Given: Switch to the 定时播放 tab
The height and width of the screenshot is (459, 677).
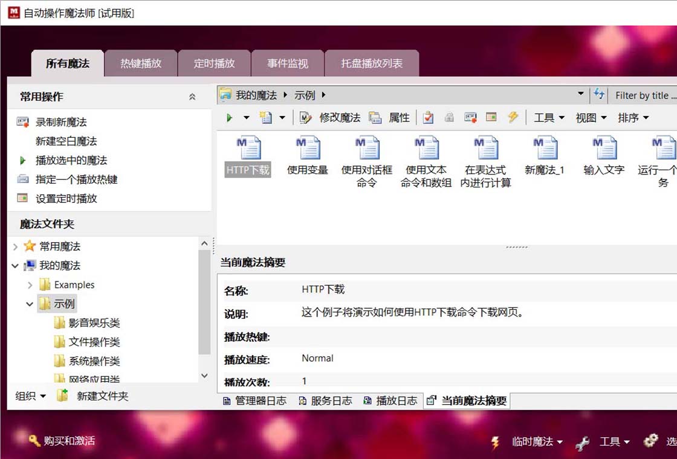Looking at the screenshot, I should pos(214,63).
